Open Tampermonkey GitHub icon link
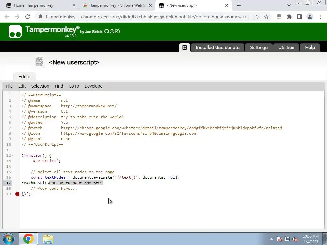The image size is (327, 245). [x=107, y=31]
